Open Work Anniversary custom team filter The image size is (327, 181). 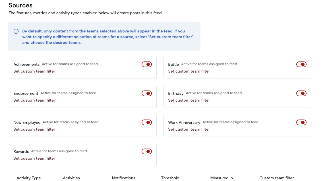189,129
